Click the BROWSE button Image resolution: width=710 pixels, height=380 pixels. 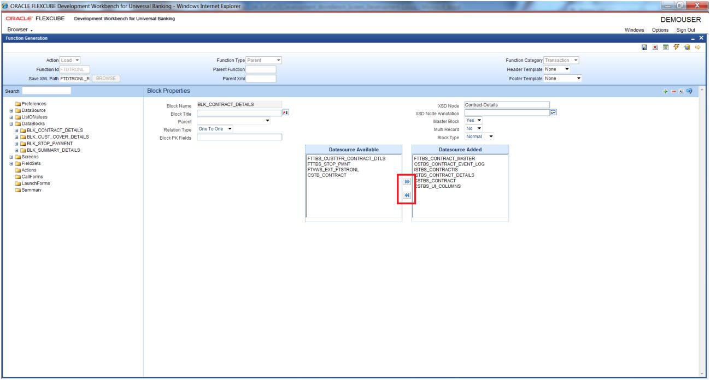pos(107,78)
